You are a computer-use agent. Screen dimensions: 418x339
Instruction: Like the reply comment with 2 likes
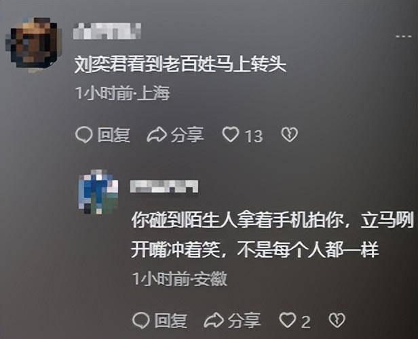tap(288, 320)
